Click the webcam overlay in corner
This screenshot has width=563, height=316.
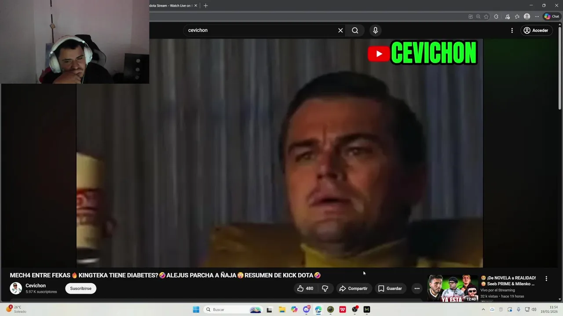tap(75, 42)
